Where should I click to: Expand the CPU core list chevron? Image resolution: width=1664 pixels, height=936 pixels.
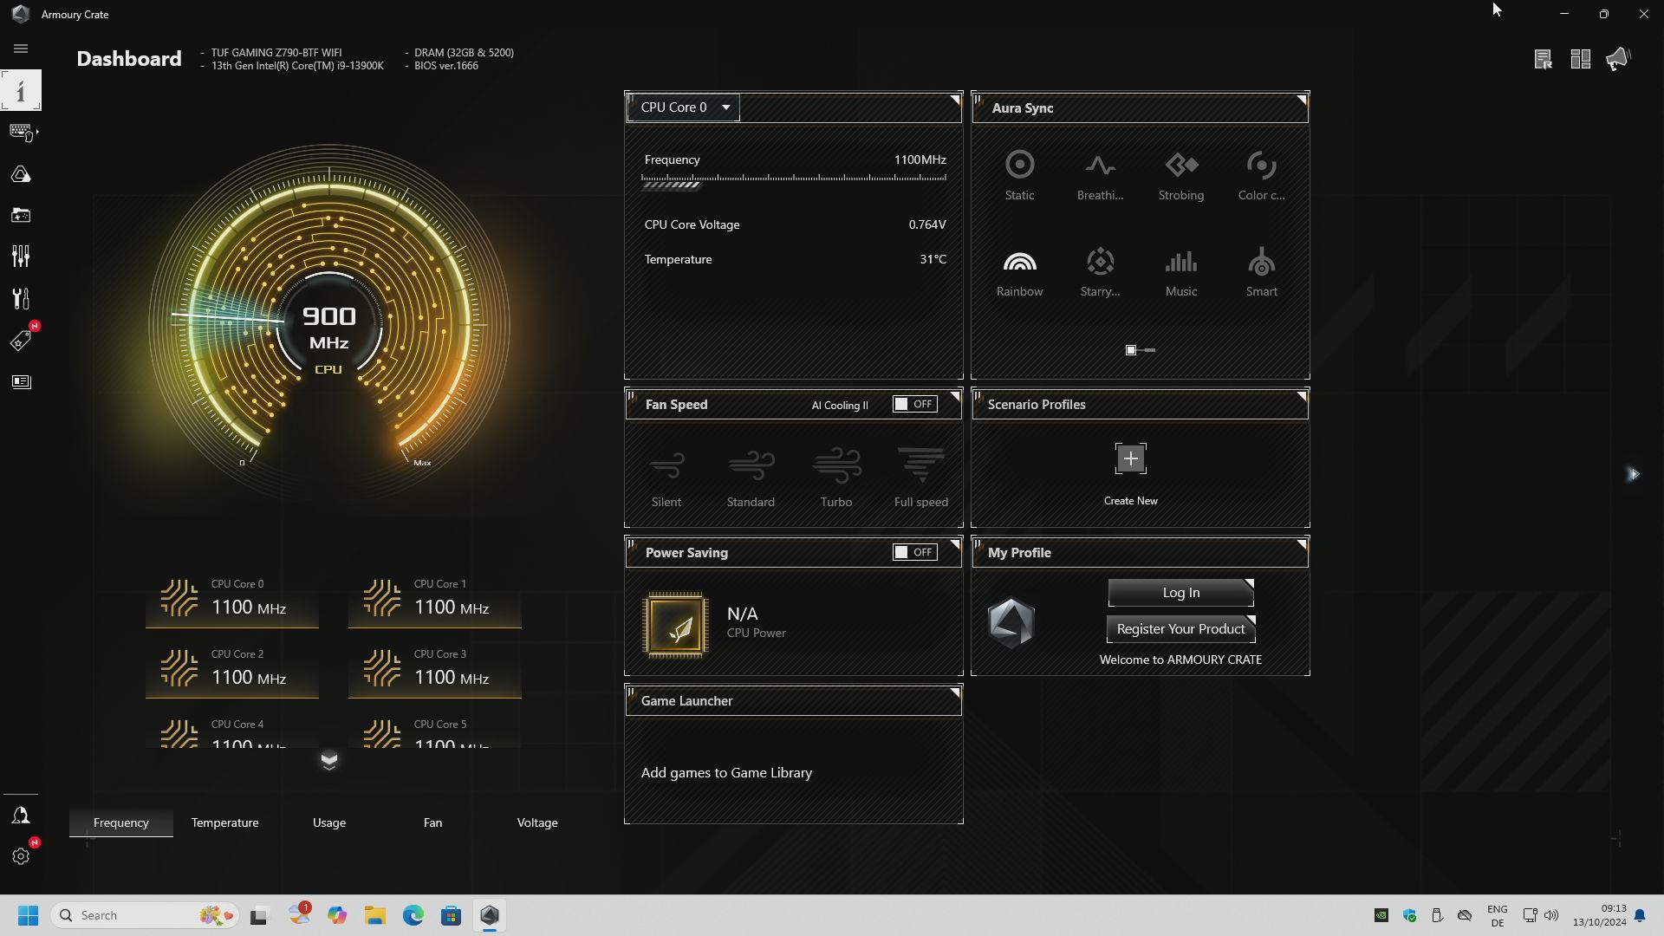328,761
